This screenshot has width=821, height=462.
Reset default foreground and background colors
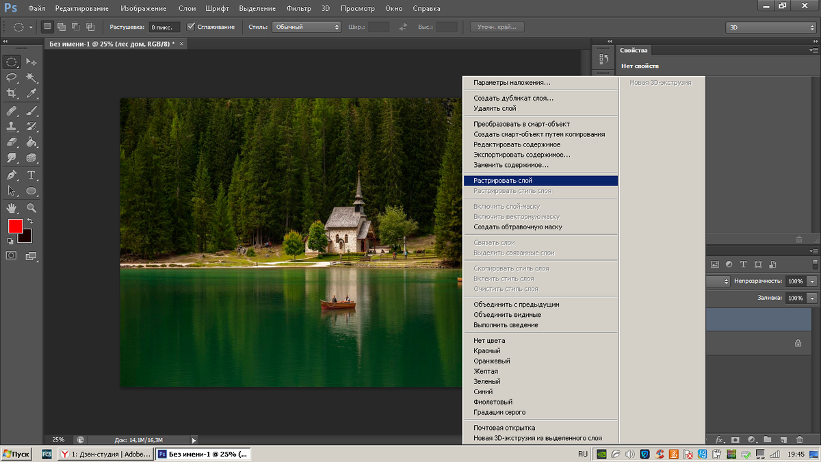tap(10, 241)
